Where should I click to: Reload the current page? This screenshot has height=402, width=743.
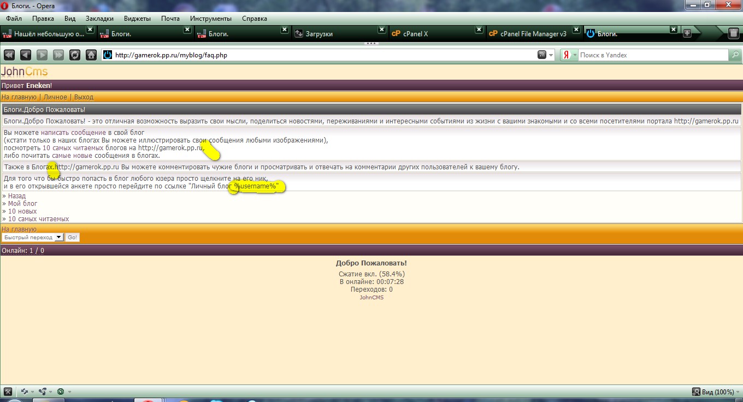[75, 55]
